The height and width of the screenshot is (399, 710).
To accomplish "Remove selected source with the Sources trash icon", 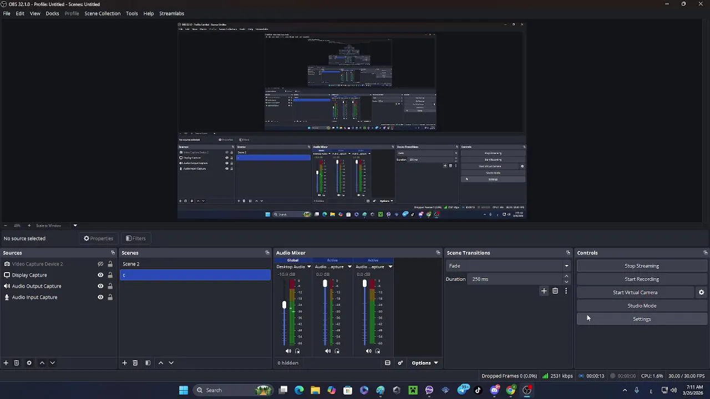I will 17,363.
